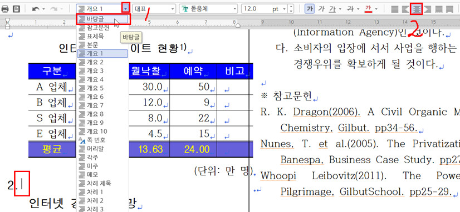Image resolution: width=460 pixels, height=212 pixels.
Task: Choose the 메모 style
Action: 102,175
